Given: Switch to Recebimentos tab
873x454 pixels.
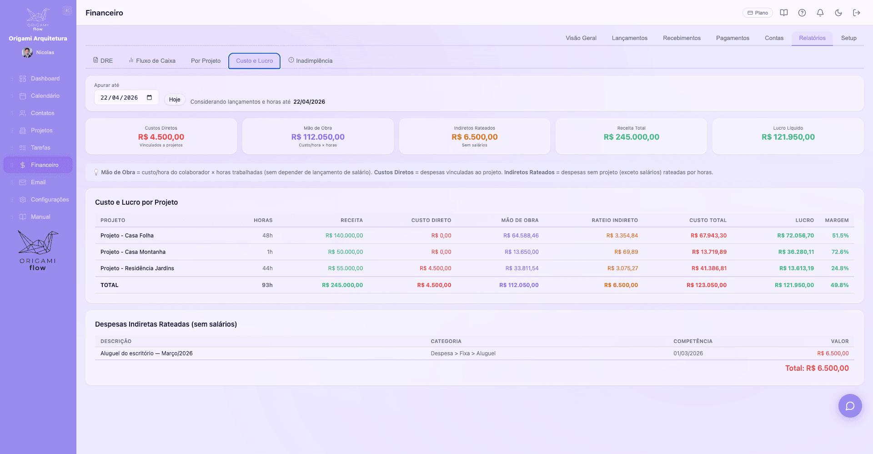Looking at the screenshot, I should point(682,38).
